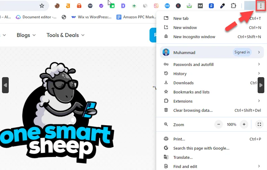Expand the History submenu
The height and width of the screenshot is (170, 267).
point(212,73)
